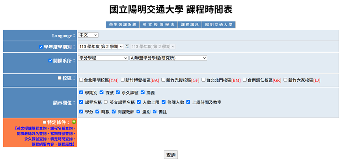This screenshot has height=161, width=341.
Task: Go to 課務訊息 page
Action: tap(190, 25)
